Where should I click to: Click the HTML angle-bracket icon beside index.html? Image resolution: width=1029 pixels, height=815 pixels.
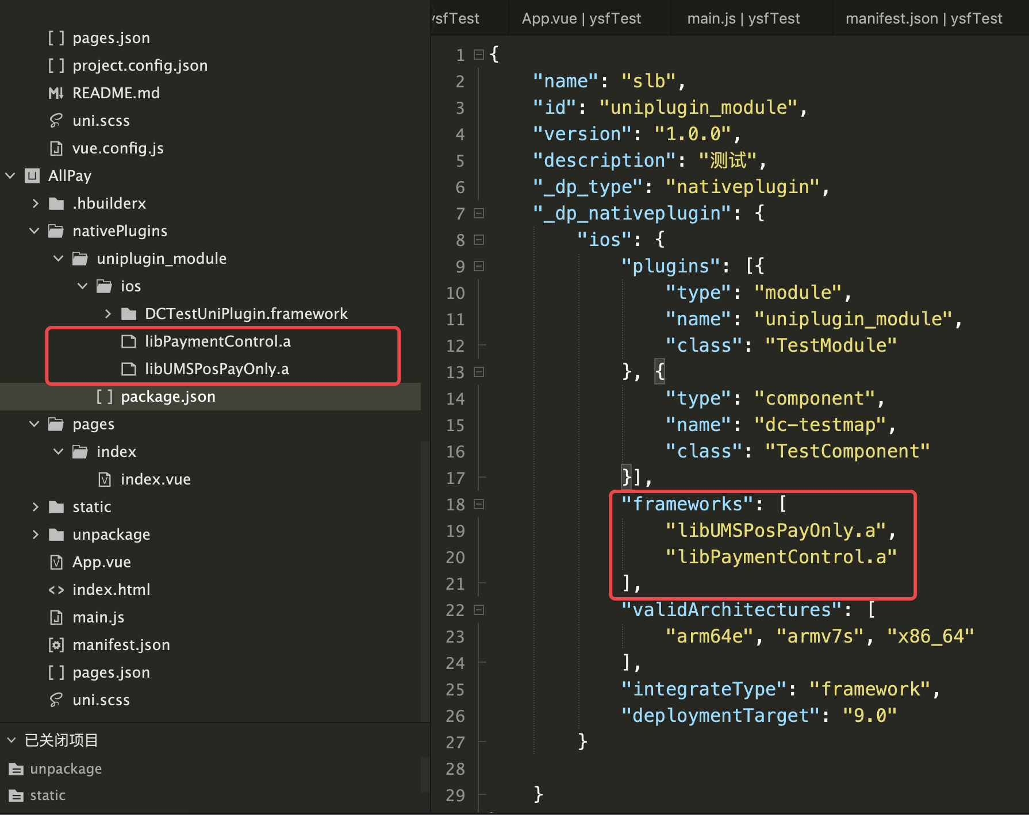[x=56, y=590]
